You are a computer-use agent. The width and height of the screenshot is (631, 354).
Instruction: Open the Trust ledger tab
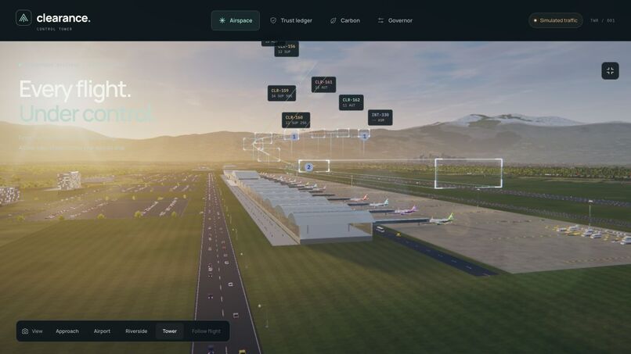coord(291,20)
